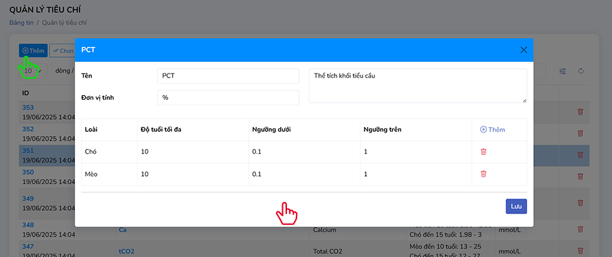This screenshot has height=257, width=612.
Task: Click Ngưỡng dưới value 0.1 for Chó
Action: [x=305, y=152]
